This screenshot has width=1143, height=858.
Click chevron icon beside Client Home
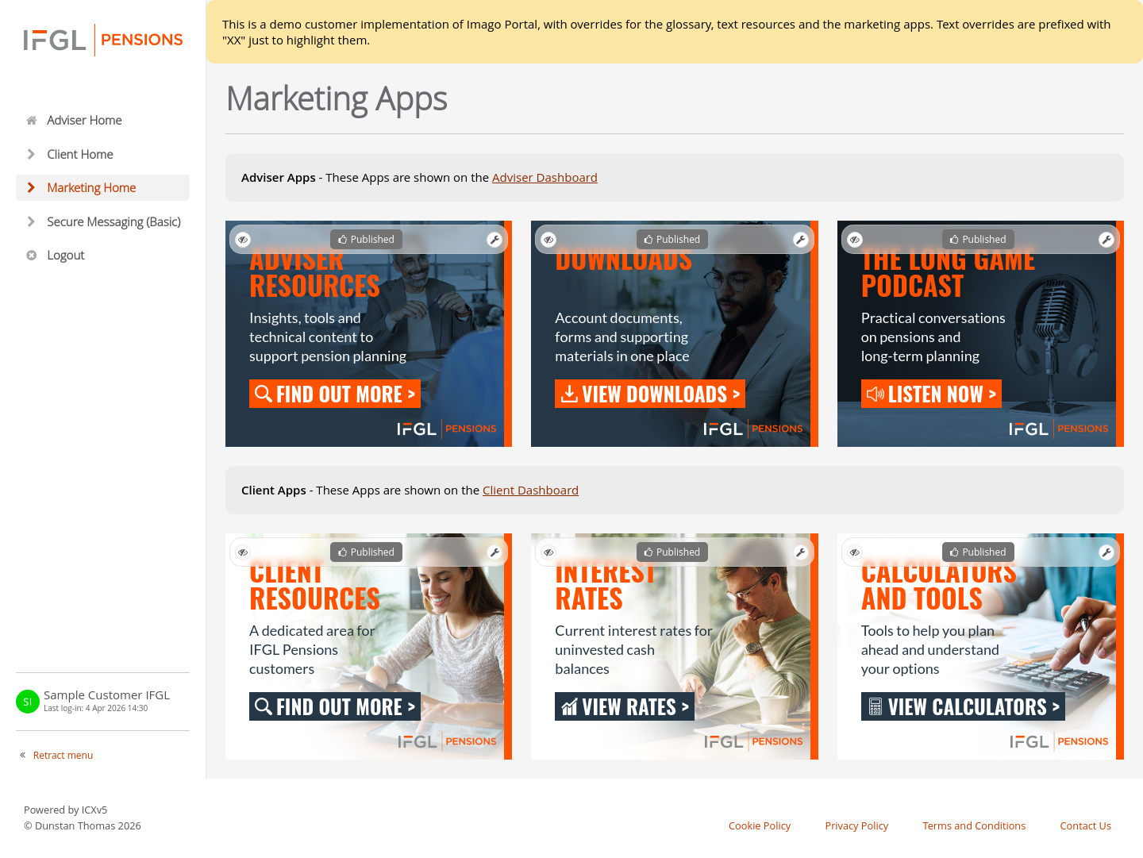tap(31, 154)
